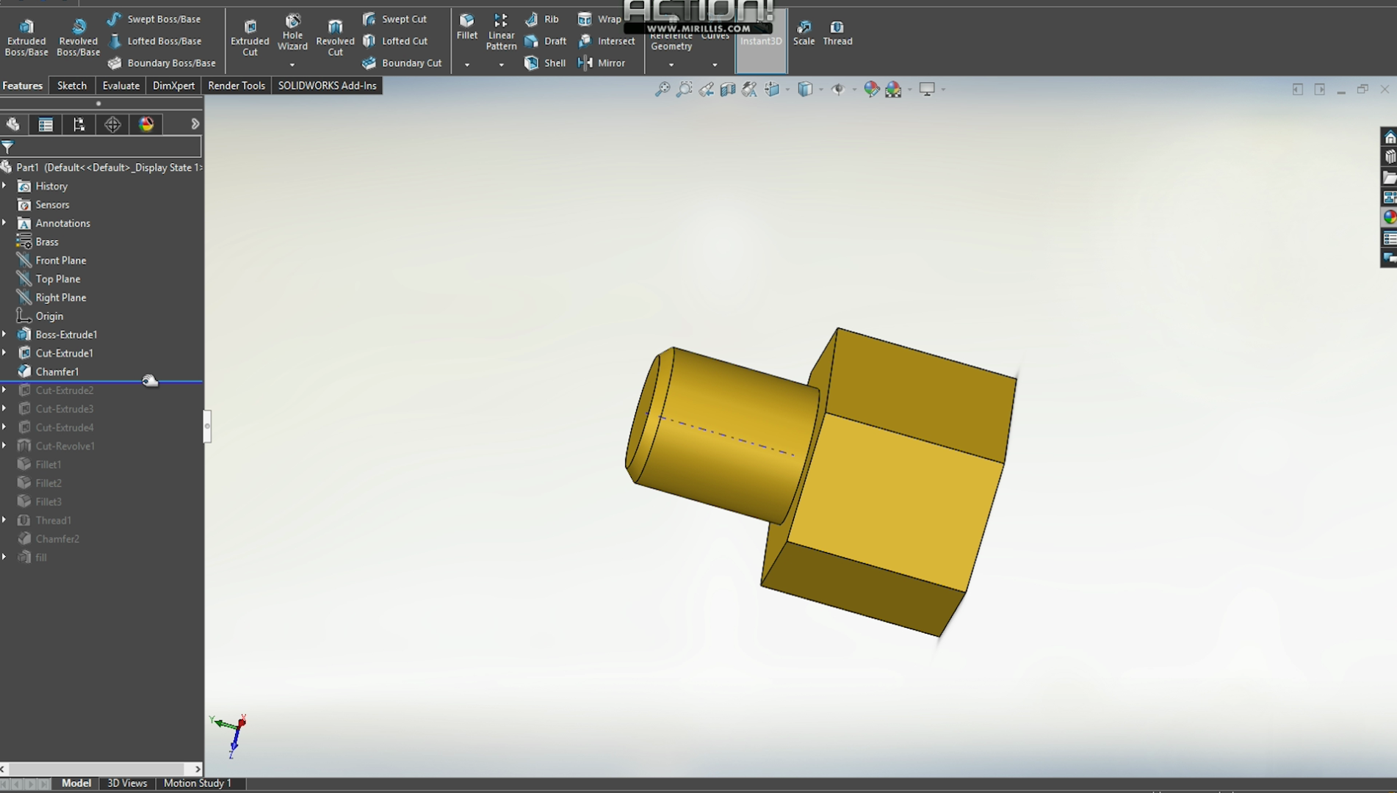The image size is (1397, 793).
Task: Open the Linear Pattern tool
Action: pos(501,32)
